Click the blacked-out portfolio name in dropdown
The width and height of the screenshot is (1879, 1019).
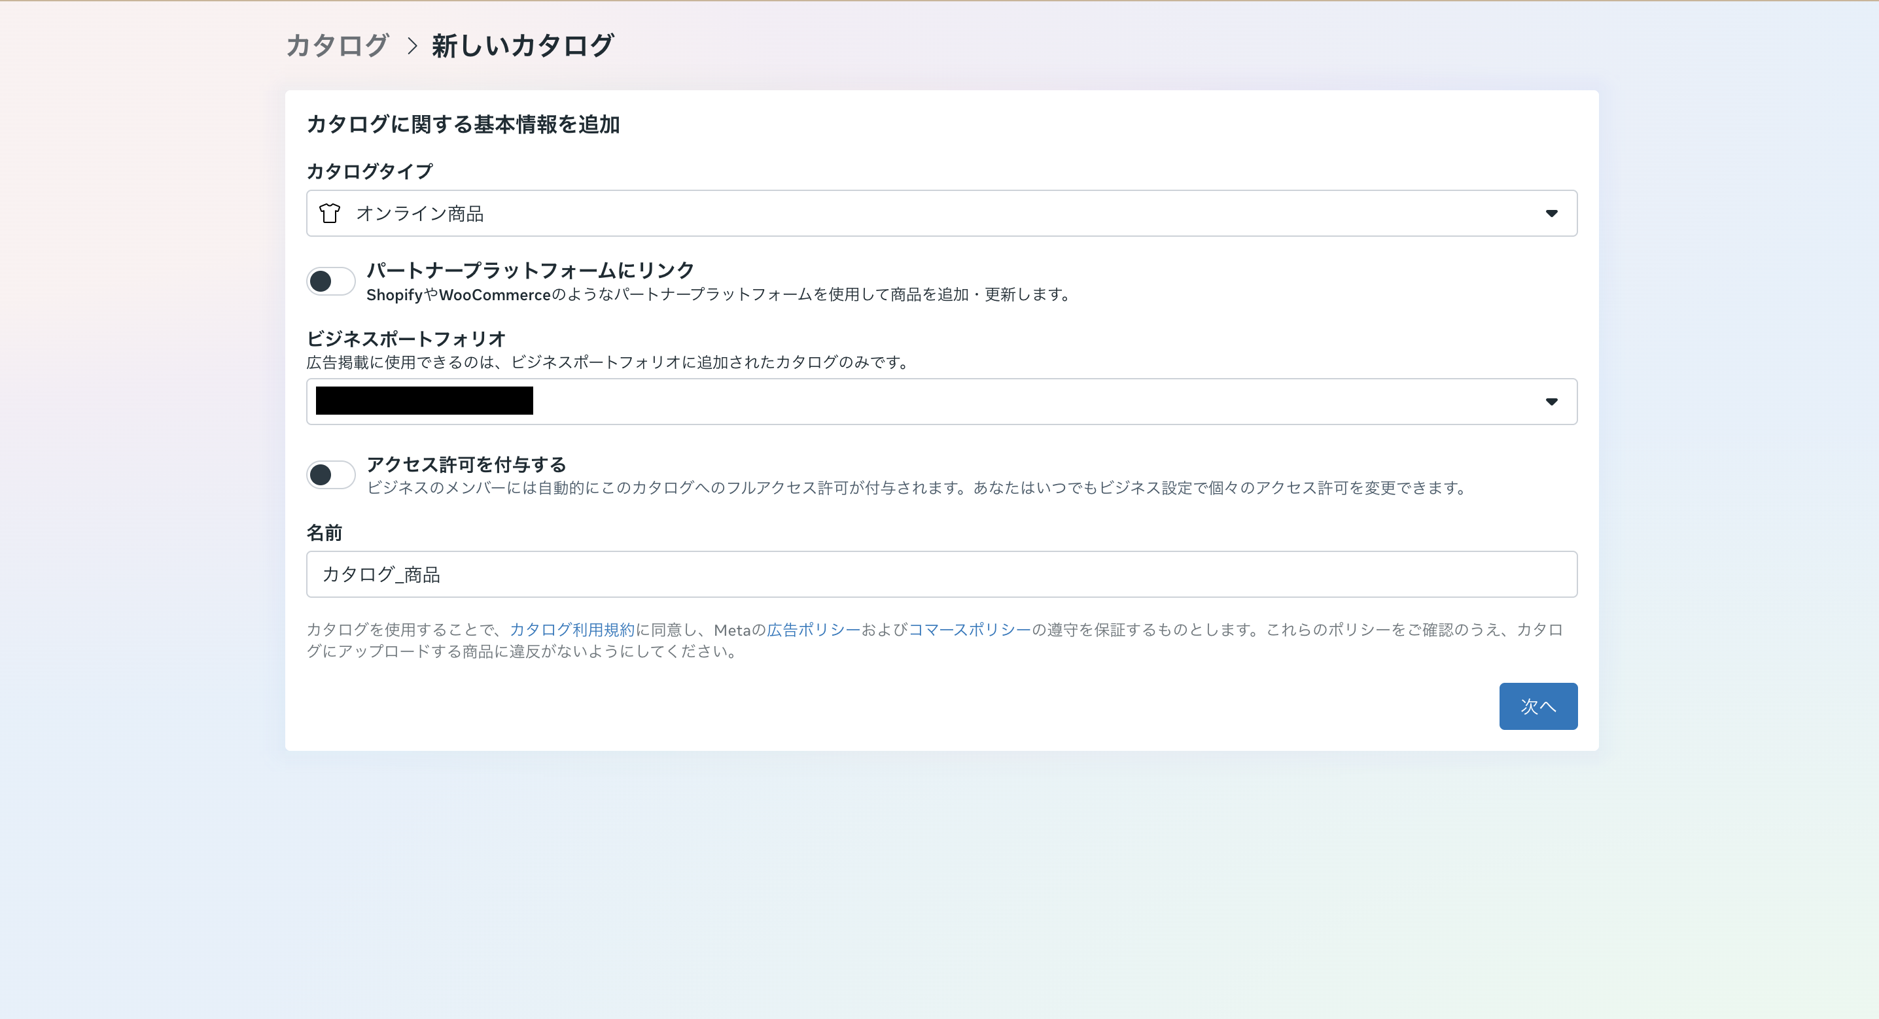[x=424, y=401]
